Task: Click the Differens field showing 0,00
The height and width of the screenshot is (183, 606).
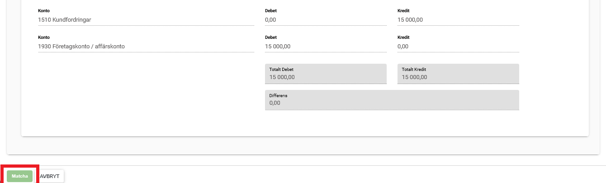Action: coord(392,103)
